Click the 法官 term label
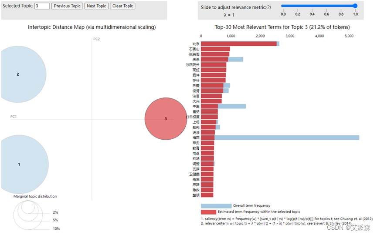Image resolution: width=377 pixels, height=235 pixels. tap(196, 96)
